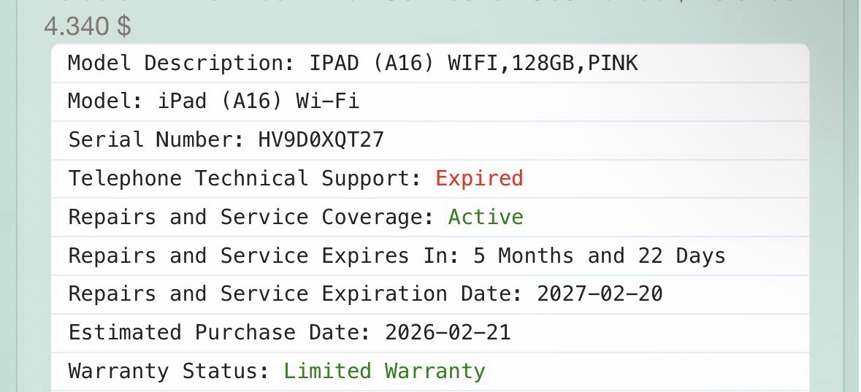Select serial number HV9D0XQT27
This screenshot has width=861, height=392.
[321, 140]
